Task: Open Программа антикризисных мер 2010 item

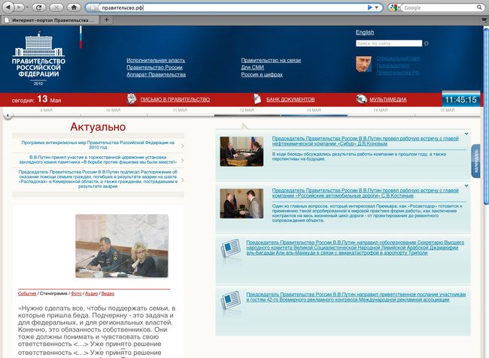Action: 98,145
